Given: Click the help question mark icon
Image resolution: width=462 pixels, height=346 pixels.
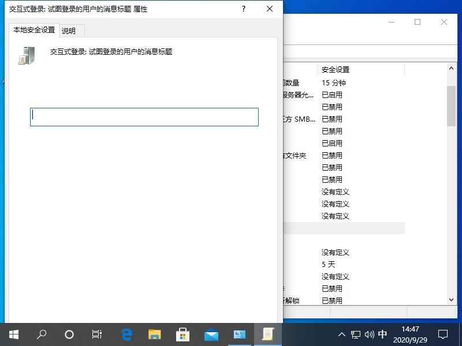Looking at the screenshot, I should pyautogui.click(x=243, y=9).
